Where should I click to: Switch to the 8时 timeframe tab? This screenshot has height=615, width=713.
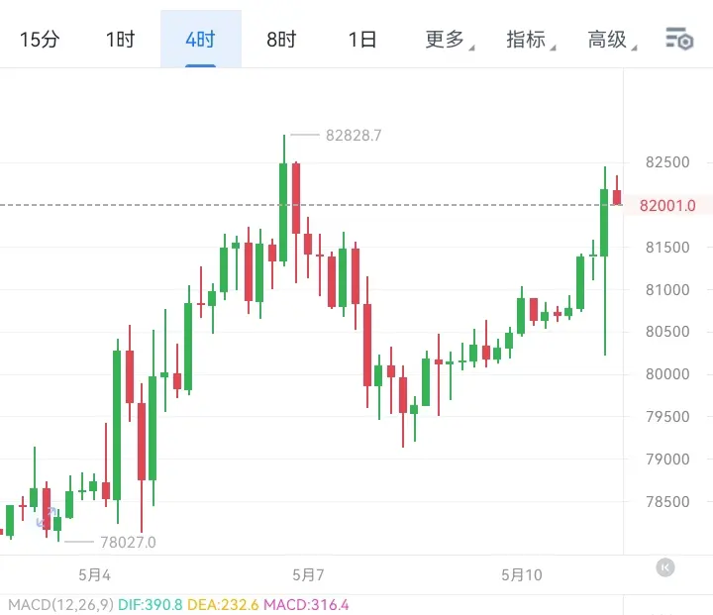point(281,40)
